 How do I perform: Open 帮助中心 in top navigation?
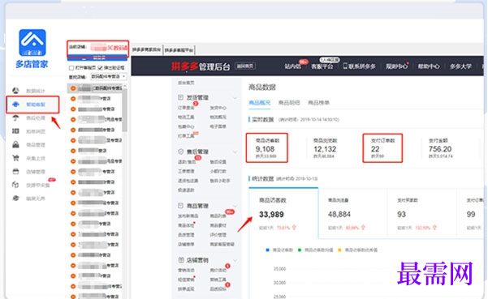[x=429, y=66]
